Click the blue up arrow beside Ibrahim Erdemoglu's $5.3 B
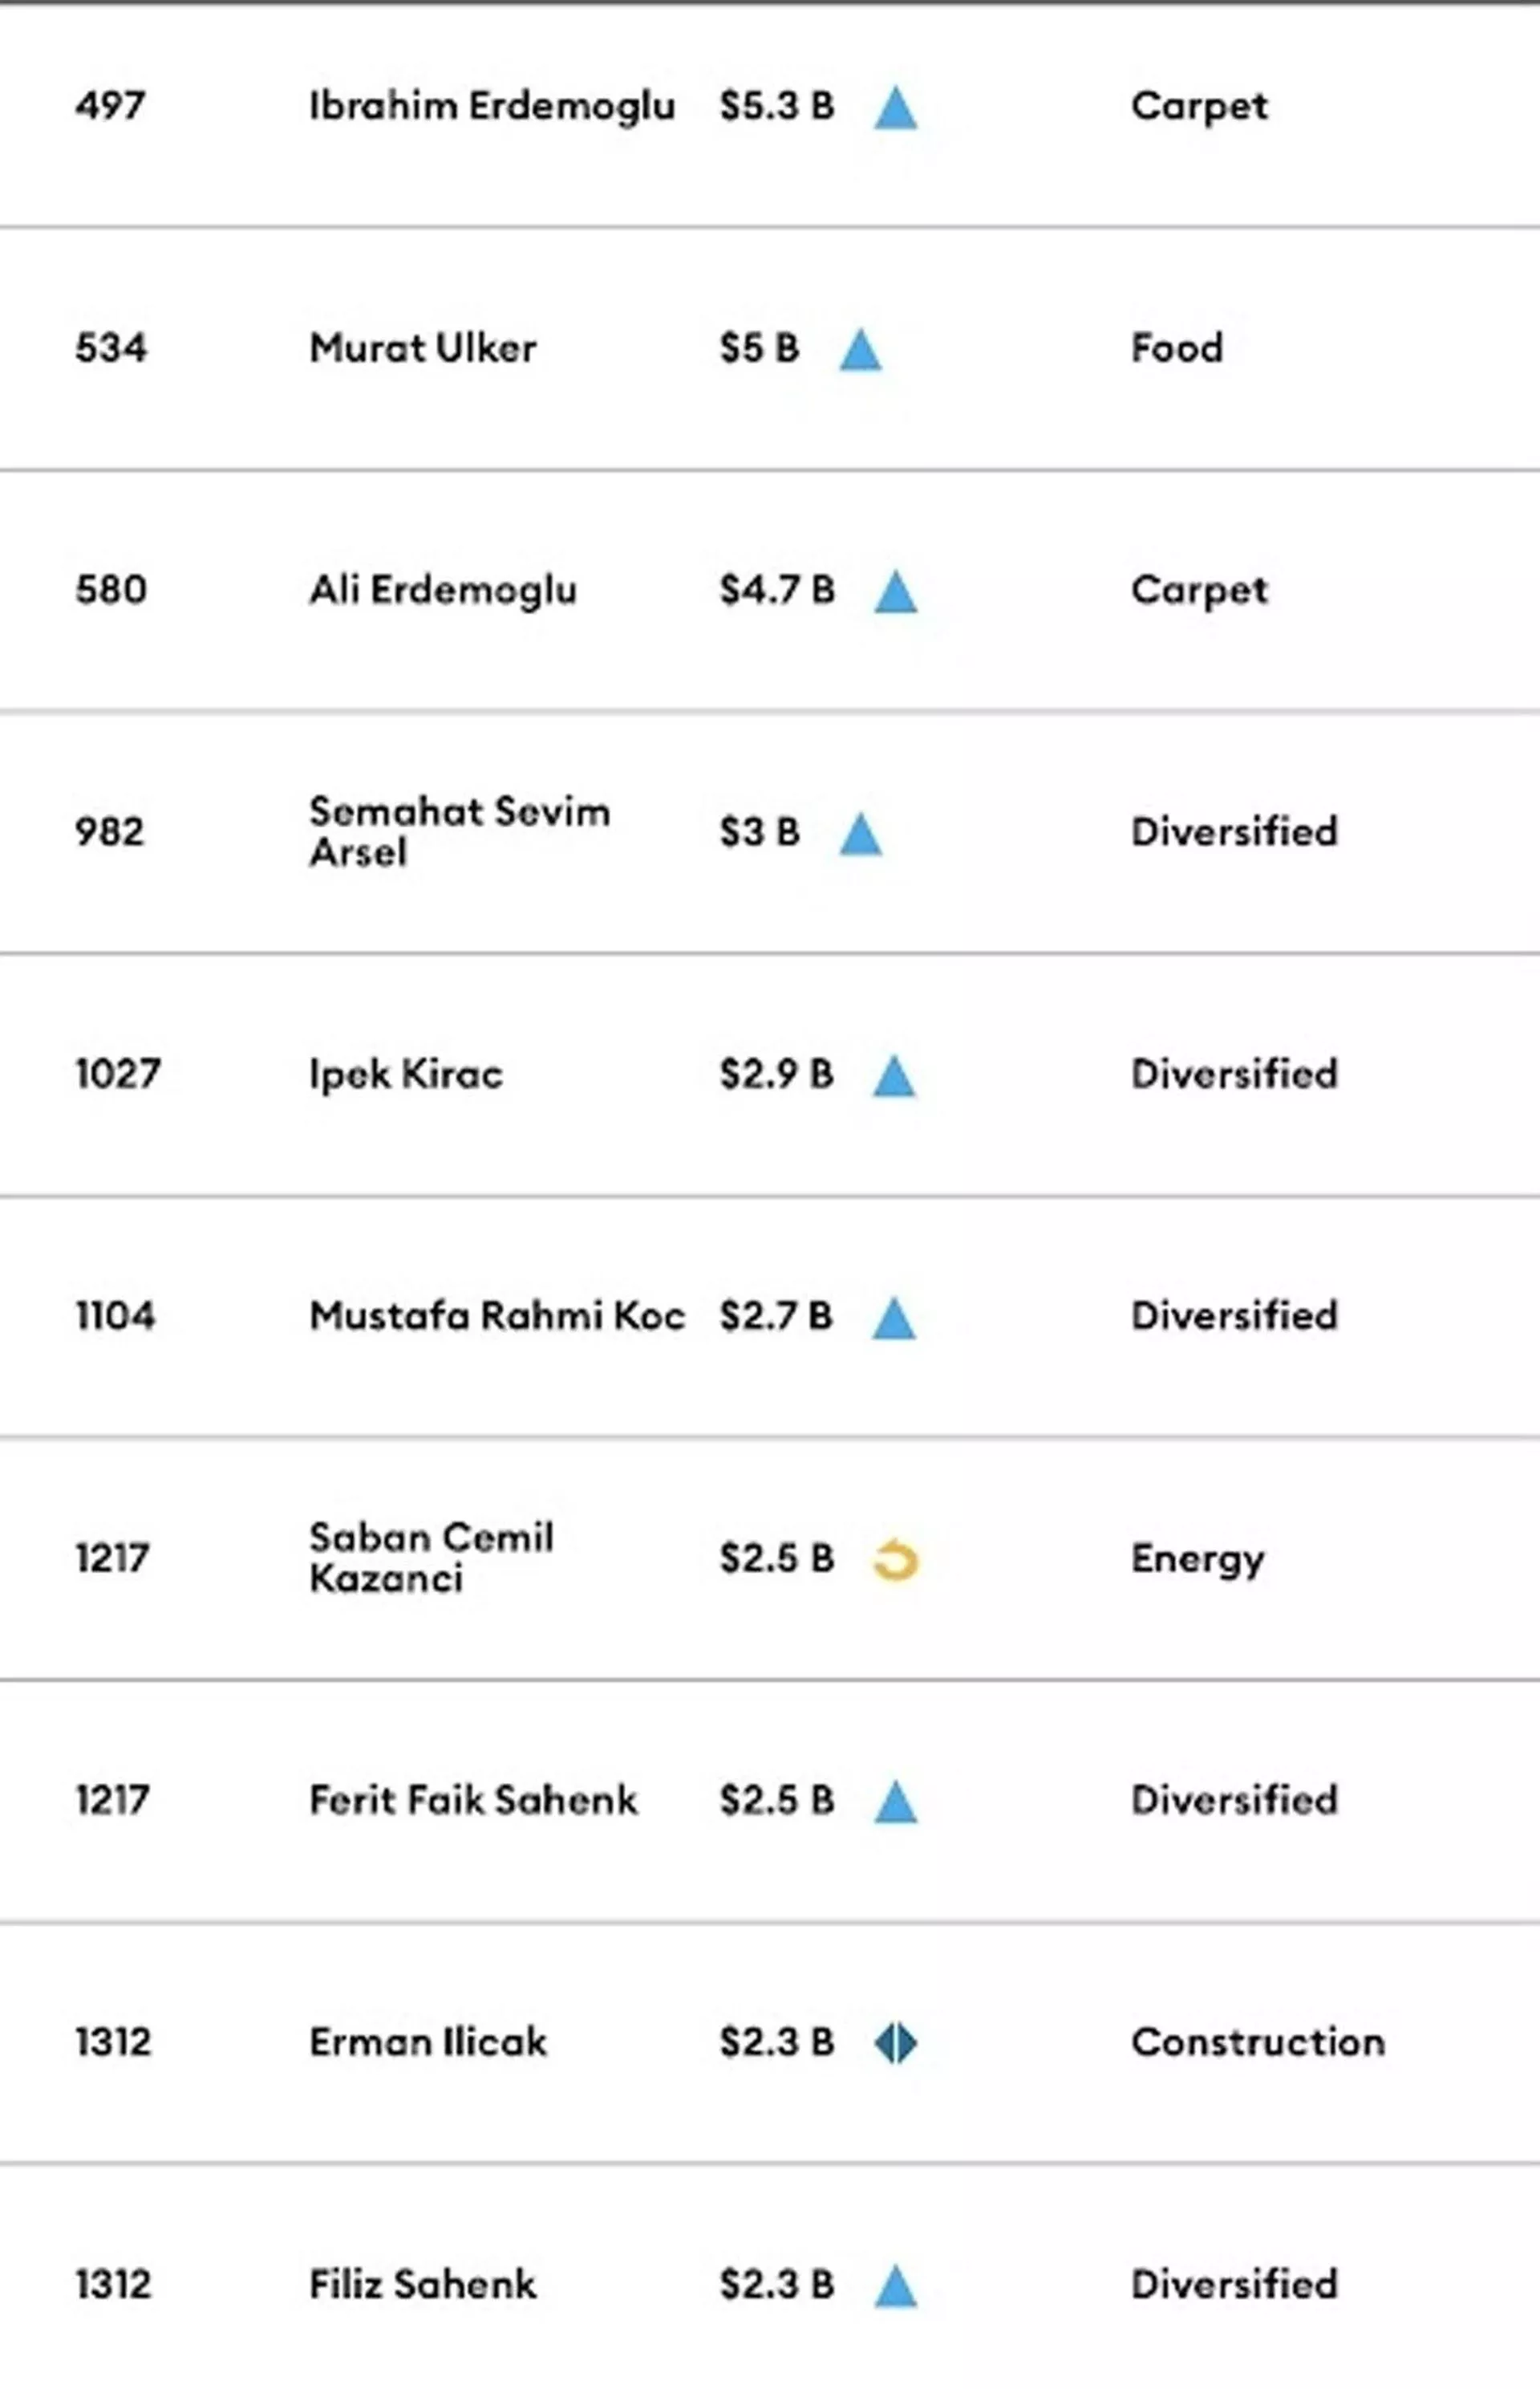The height and width of the screenshot is (2389, 1540). pyautogui.click(x=895, y=108)
